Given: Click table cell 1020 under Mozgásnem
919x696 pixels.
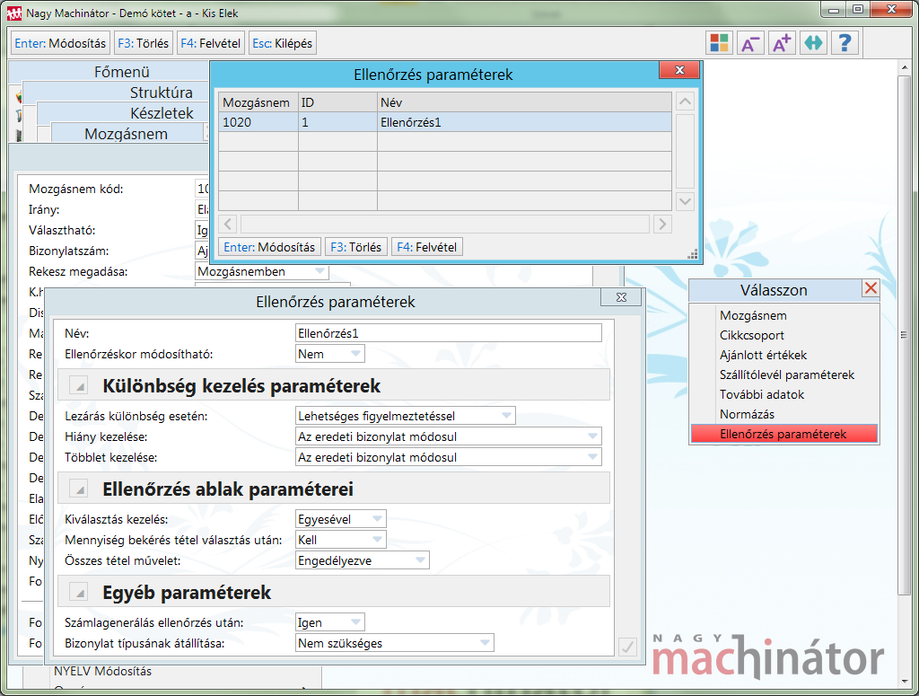Looking at the screenshot, I should point(258,122).
